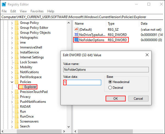
Task: Select the Search key label in the tree
Action: [25, 126]
